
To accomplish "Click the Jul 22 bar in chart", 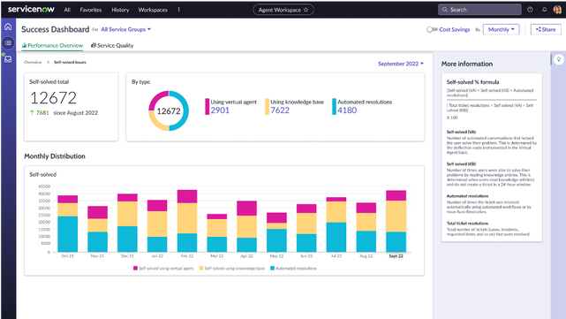I will (x=336, y=224).
